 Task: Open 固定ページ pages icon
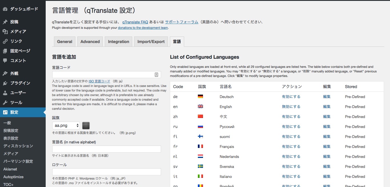[5, 51]
